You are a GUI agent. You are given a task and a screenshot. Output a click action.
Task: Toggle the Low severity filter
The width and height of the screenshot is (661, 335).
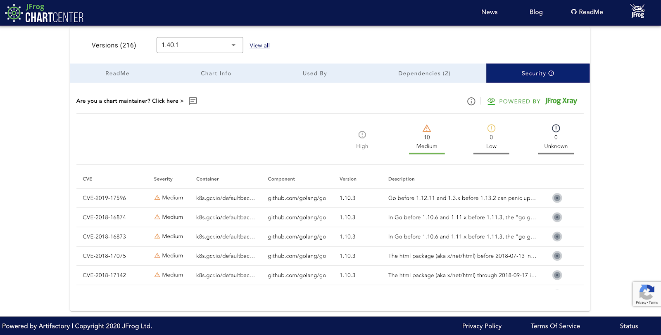(491, 138)
